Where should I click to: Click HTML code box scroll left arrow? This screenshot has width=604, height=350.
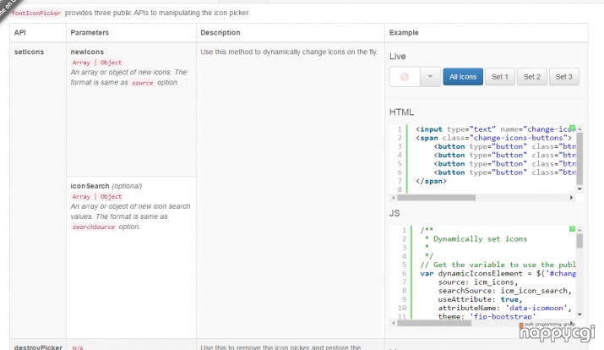pos(394,197)
